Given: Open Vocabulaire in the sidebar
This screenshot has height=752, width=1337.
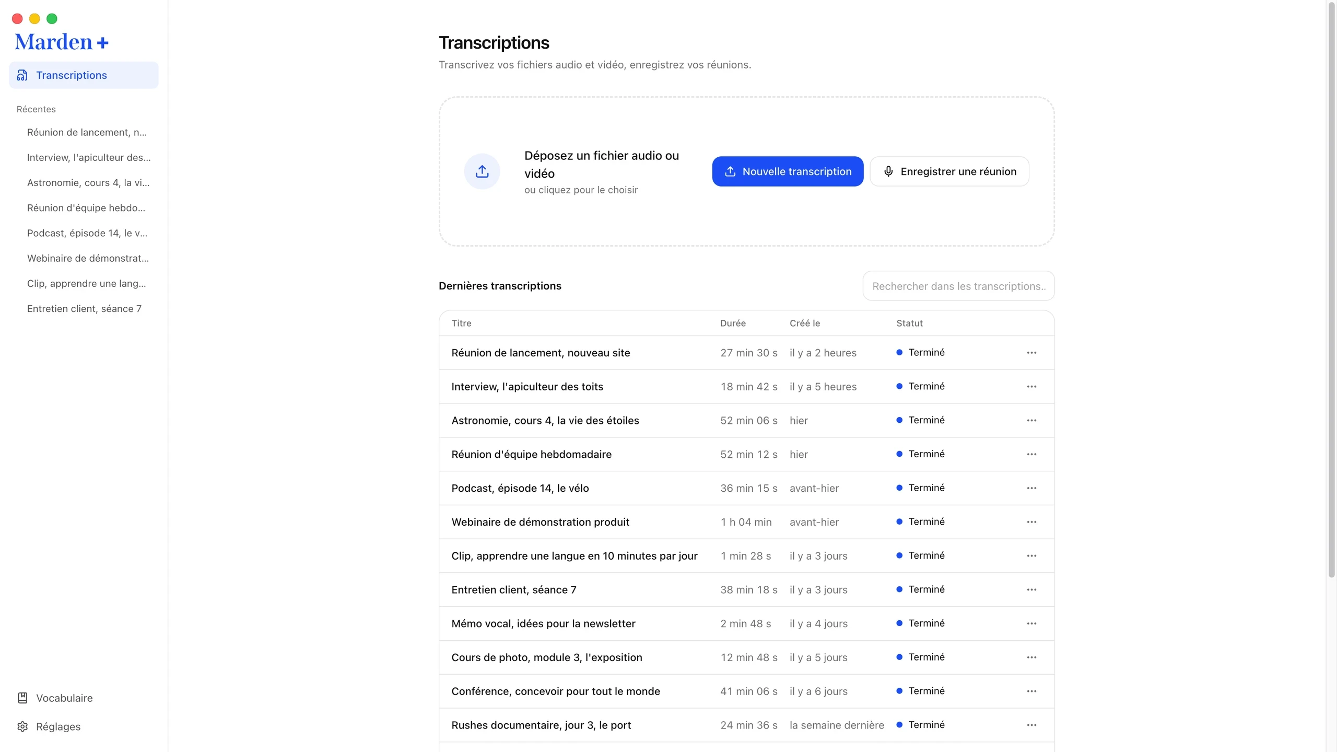Looking at the screenshot, I should (84, 698).
